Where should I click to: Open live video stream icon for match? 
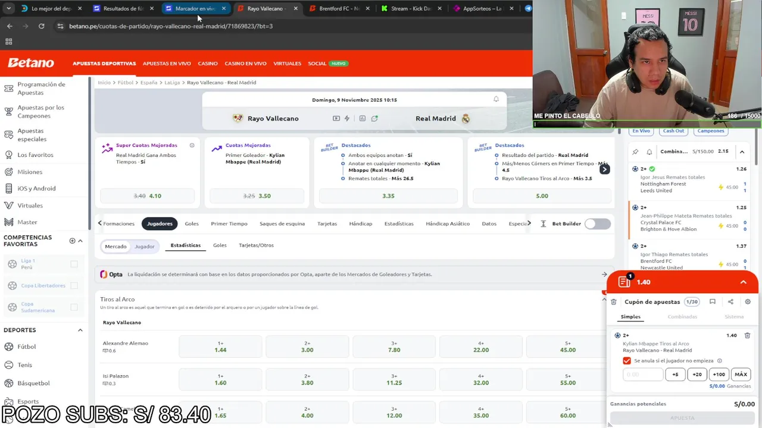[336, 118]
